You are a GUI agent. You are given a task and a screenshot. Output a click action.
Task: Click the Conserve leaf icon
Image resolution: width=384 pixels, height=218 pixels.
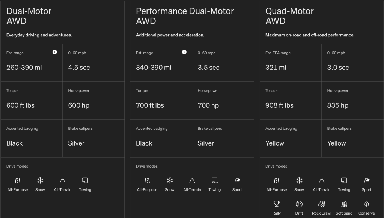[x=367, y=204]
